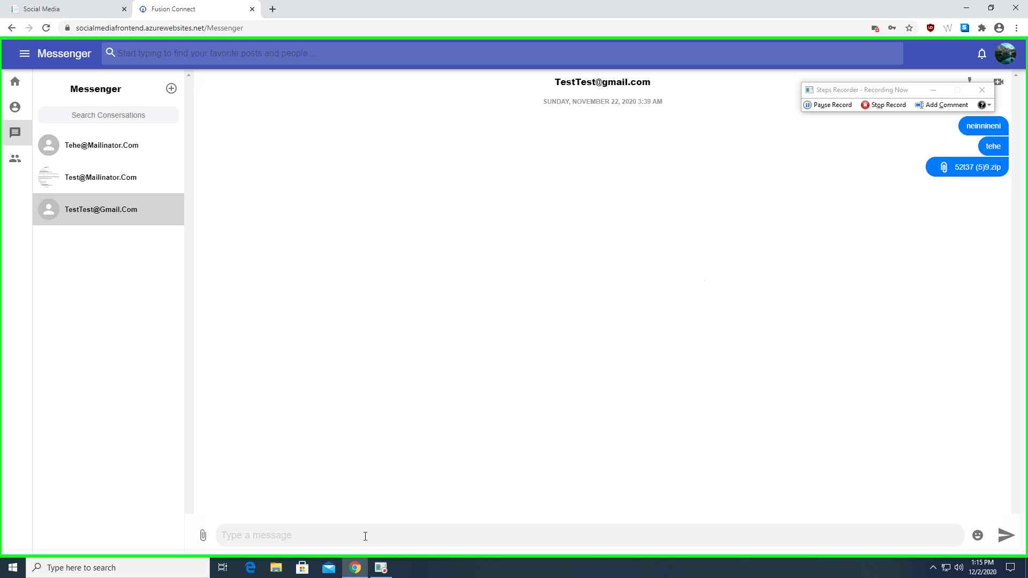Launch Microsoft Edge from taskbar
The image size is (1028, 578).
click(250, 567)
